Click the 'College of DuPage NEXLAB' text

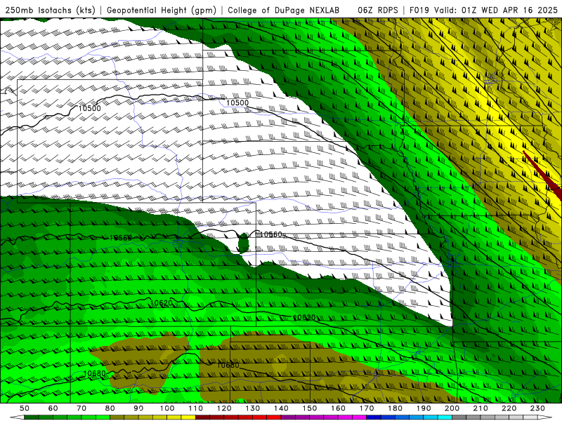pyautogui.click(x=284, y=11)
